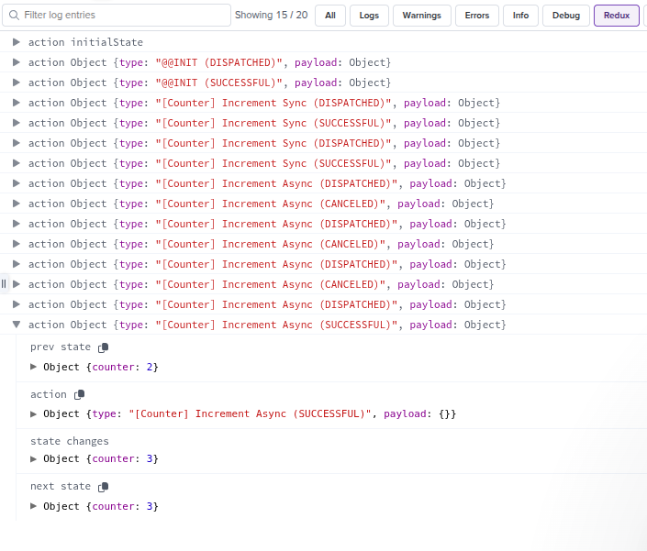Expand the @@INIT (SUCCESSFUL) action row
The width and height of the screenshot is (647, 551).
17,83
